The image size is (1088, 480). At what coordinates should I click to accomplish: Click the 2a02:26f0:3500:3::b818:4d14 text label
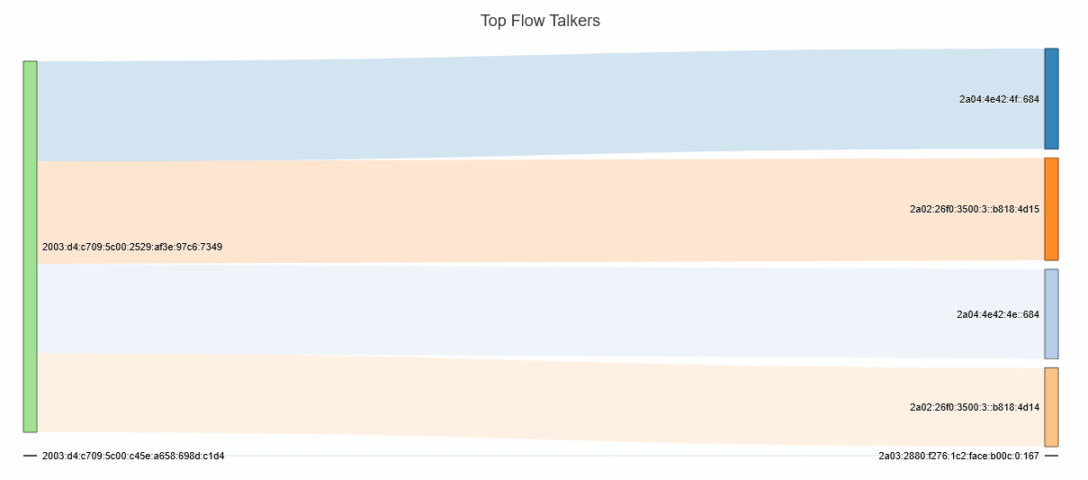click(975, 407)
